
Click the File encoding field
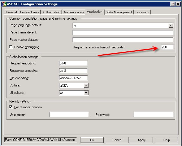(x=73, y=78)
